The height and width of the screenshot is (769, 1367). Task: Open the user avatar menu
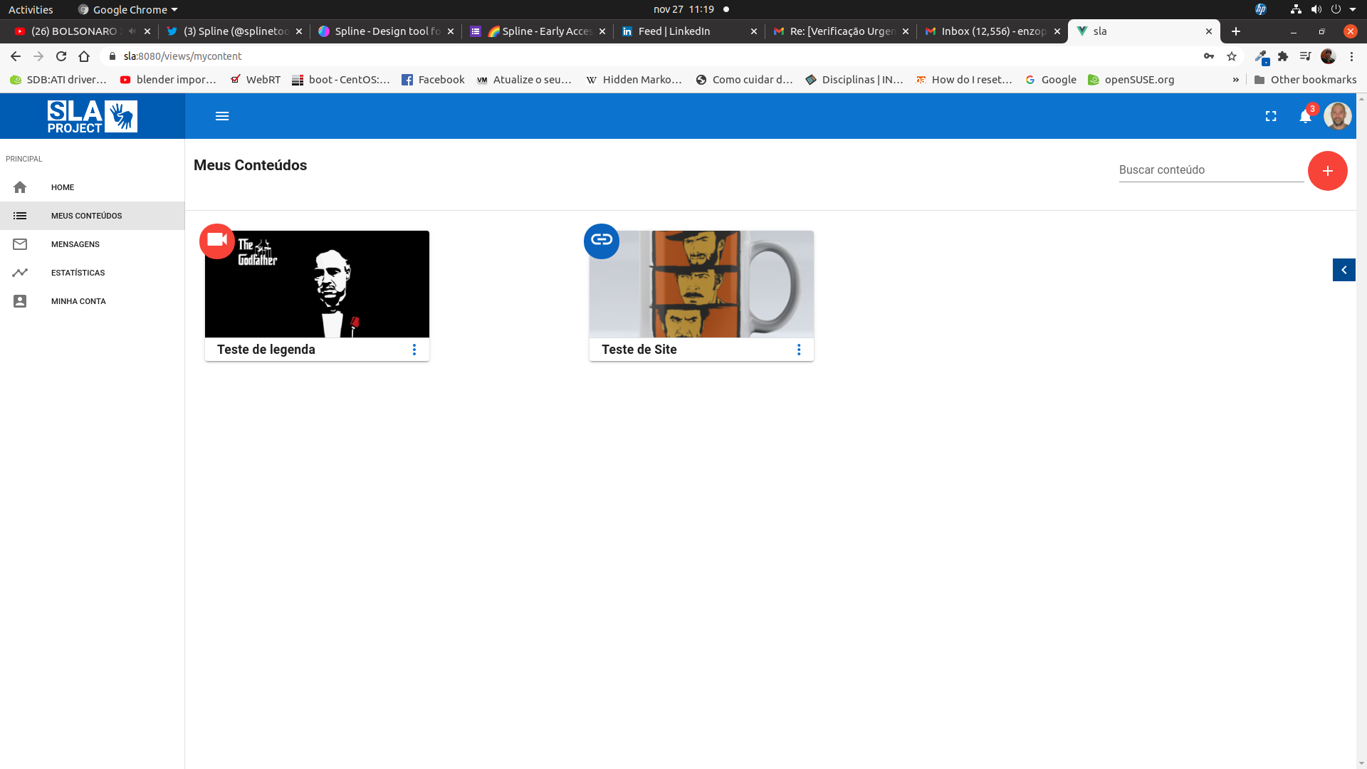click(x=1337, y=116)
